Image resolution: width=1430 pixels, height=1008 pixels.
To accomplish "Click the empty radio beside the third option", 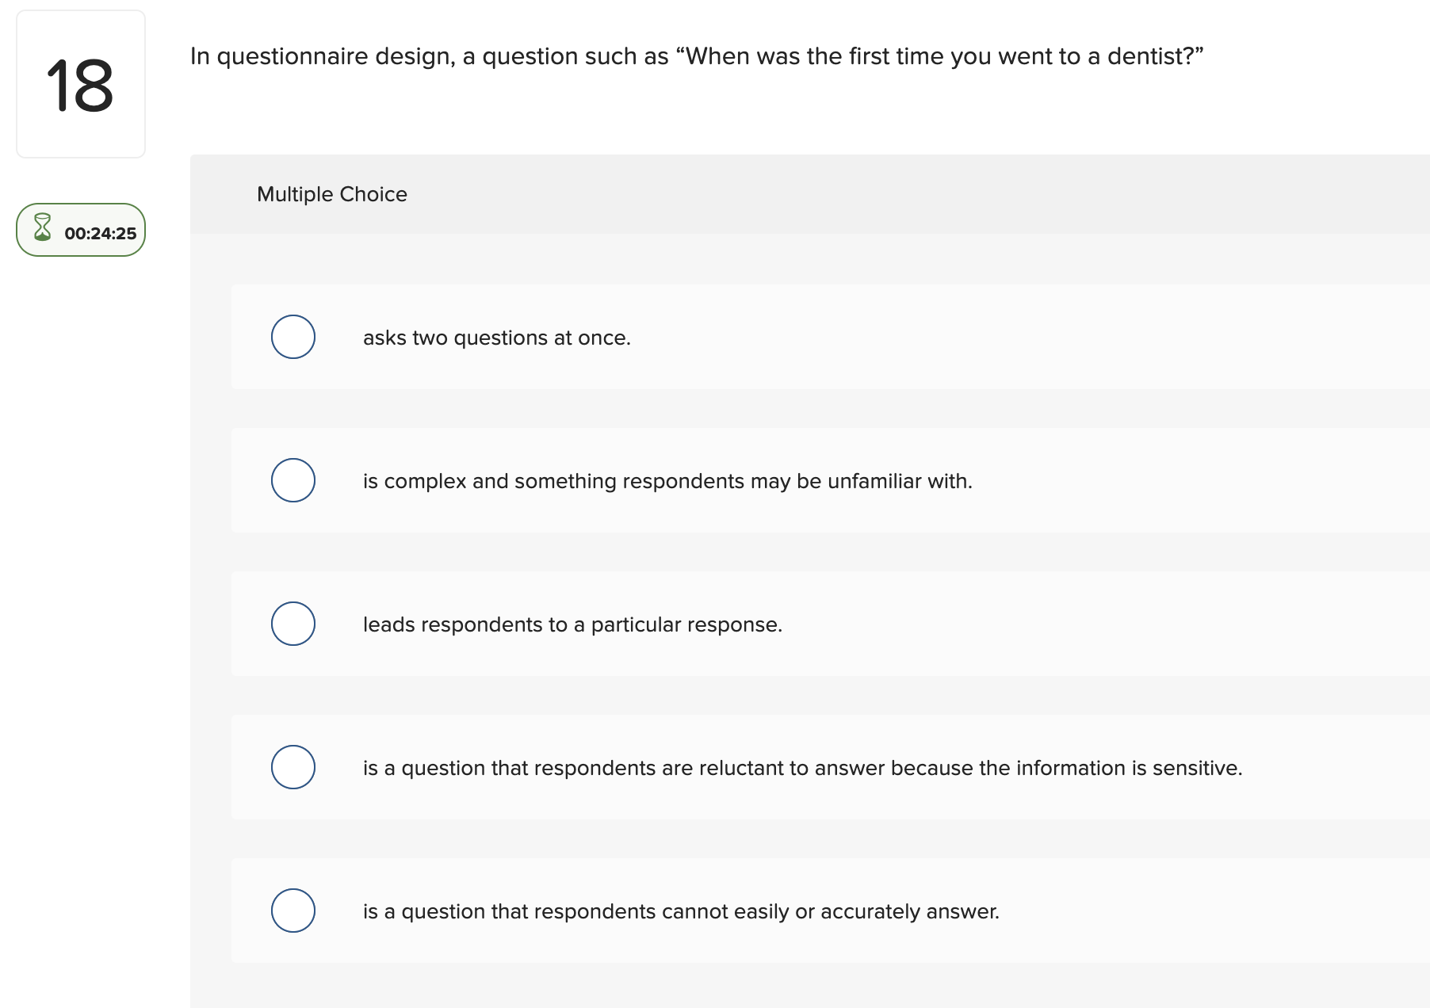I will pos(292,624).
